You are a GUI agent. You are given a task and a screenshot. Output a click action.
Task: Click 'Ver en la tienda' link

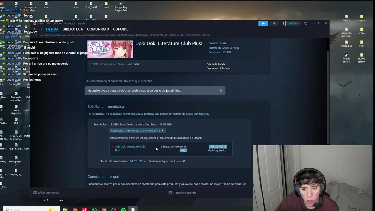click(216, 64)
